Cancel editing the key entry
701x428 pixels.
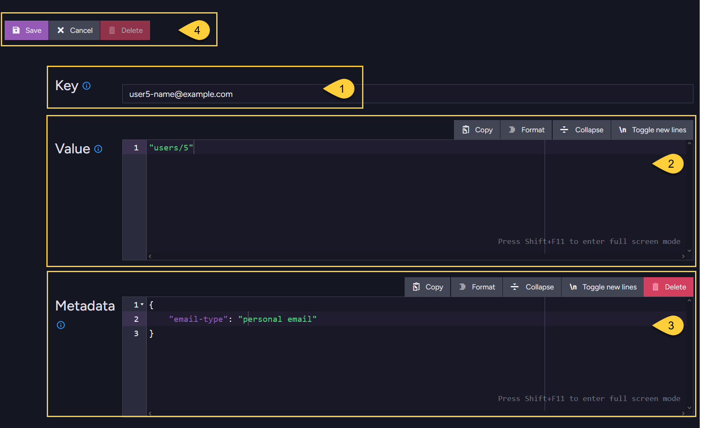75,30
